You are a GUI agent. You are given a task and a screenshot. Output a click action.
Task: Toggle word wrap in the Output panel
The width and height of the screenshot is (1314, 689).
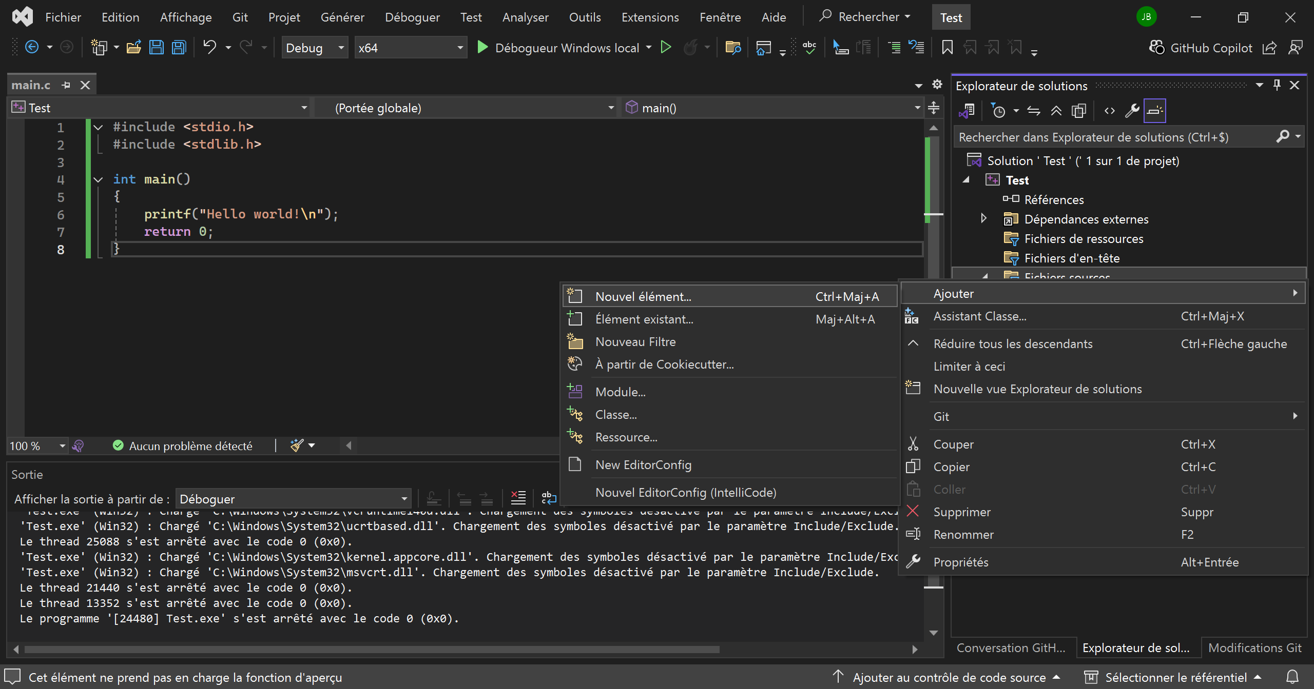(549, 498)
